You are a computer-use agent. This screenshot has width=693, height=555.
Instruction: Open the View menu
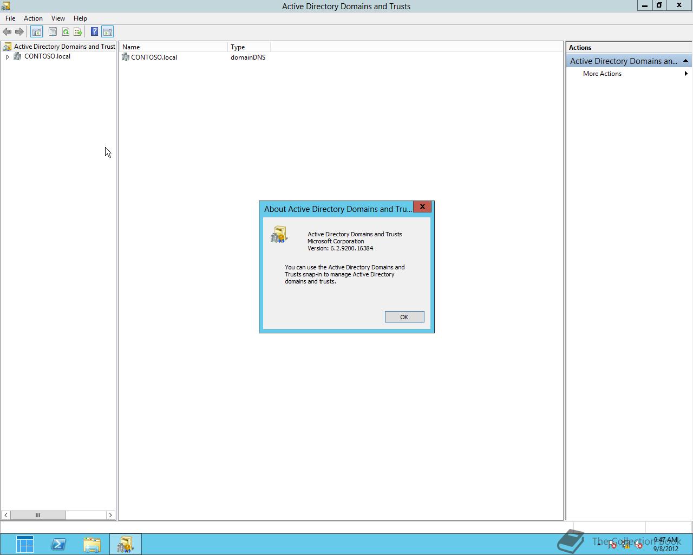pyautogui.click(x=58, y=18)
